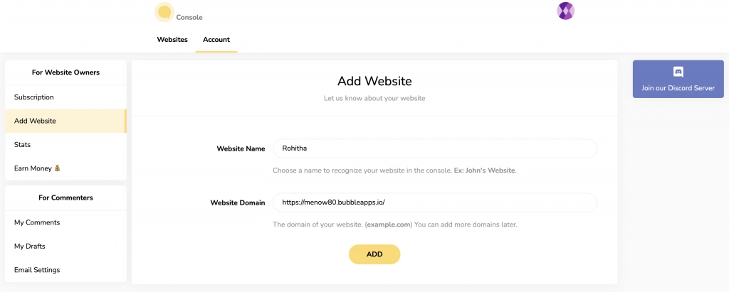Click the For Website Owners header
Screen dimensions: 729x292
tap(65, 72)
